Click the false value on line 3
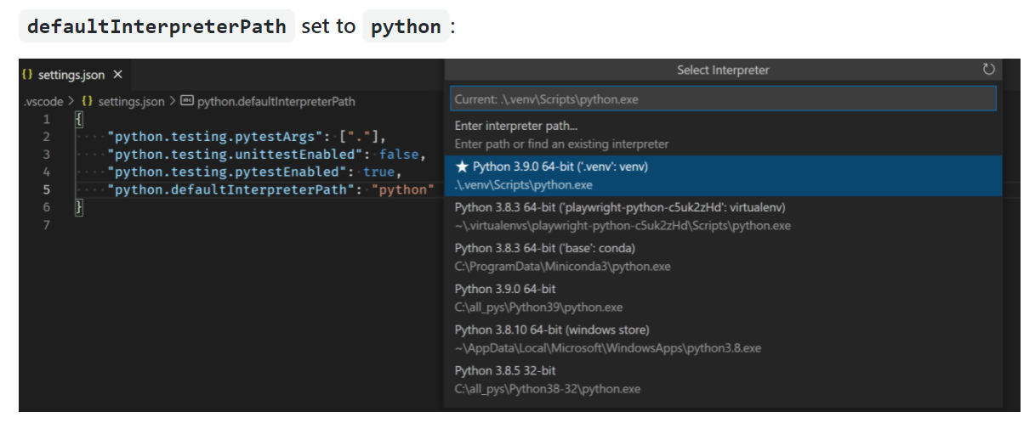This screenshot has height=434, width=1035. (x=400, y=155)
